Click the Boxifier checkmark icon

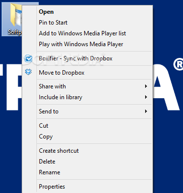point(29,58)
